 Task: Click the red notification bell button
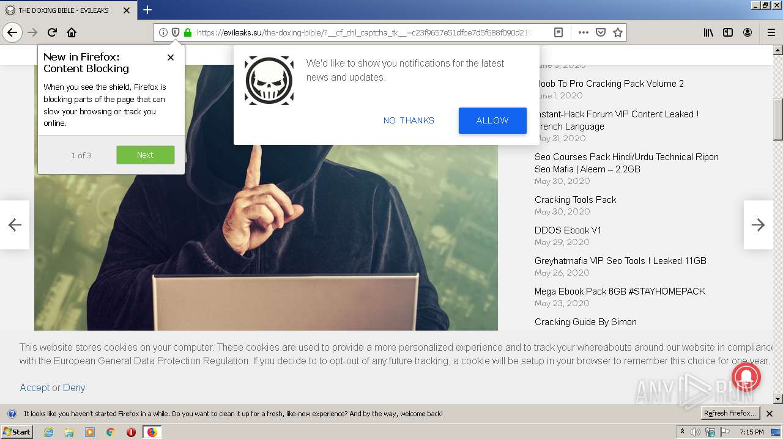click(x=746, y=377)
